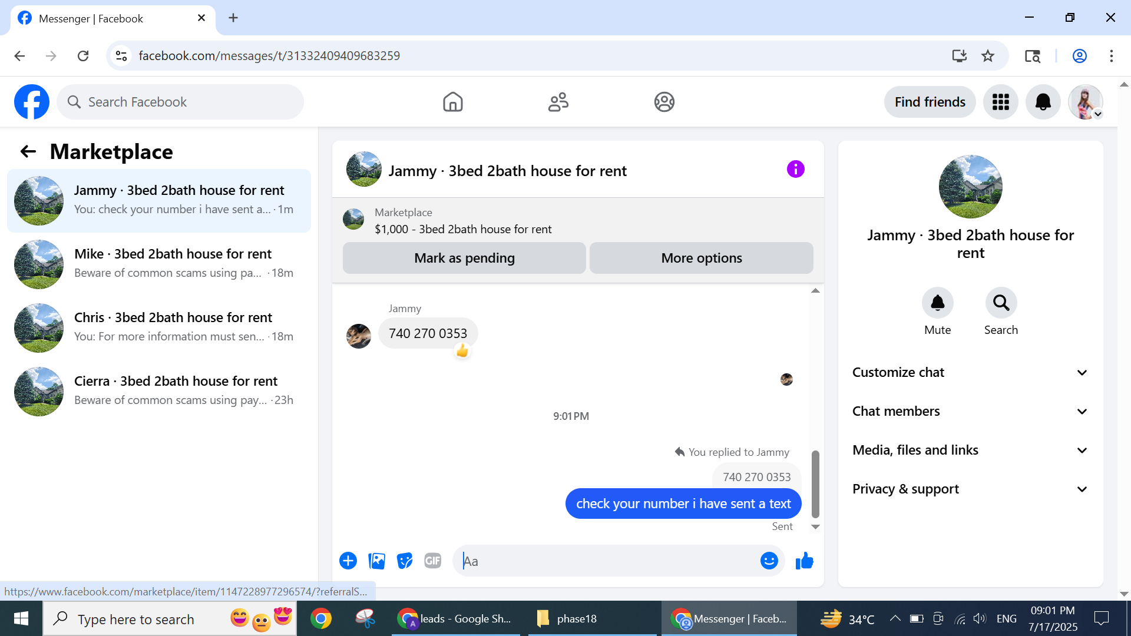Open the taskbar volume speaker icon

(979, 618)
